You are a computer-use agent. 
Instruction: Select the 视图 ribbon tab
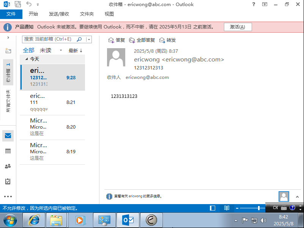[109, 14]
